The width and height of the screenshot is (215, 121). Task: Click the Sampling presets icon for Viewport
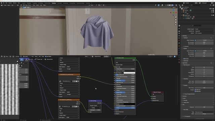pyautogui.click(x=211, y=38)
